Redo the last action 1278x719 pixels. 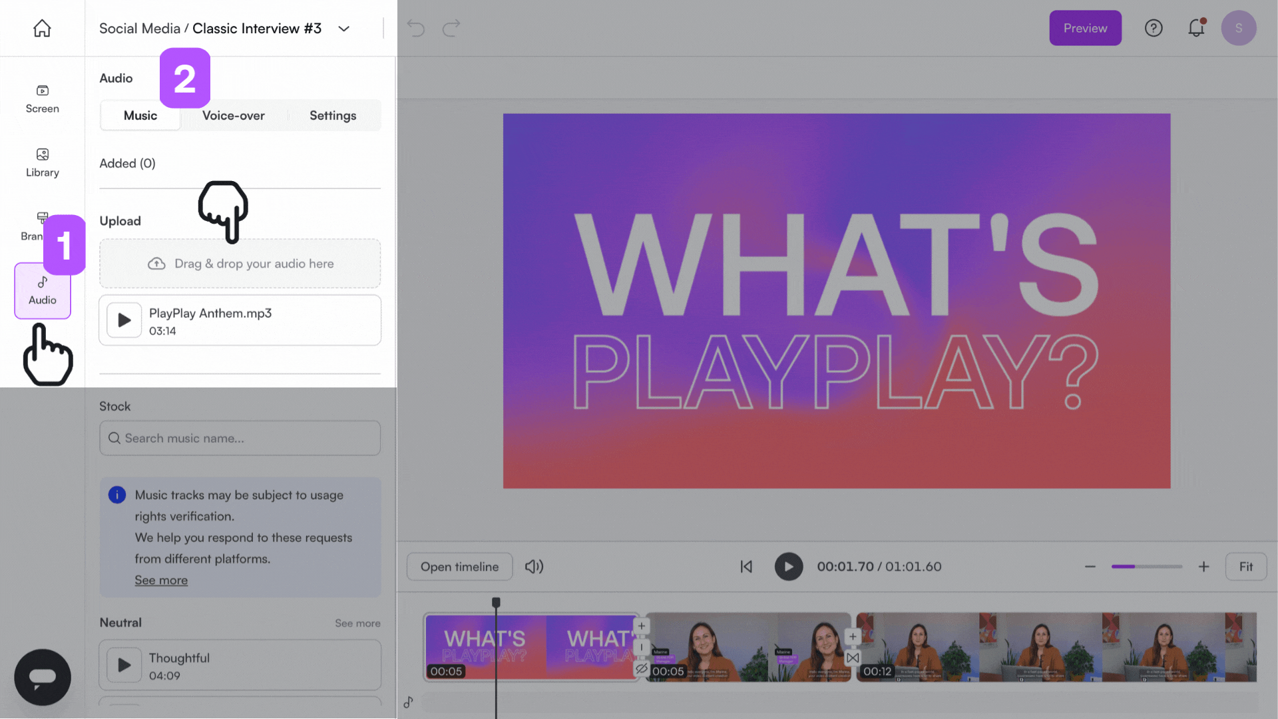click(451, 28)
